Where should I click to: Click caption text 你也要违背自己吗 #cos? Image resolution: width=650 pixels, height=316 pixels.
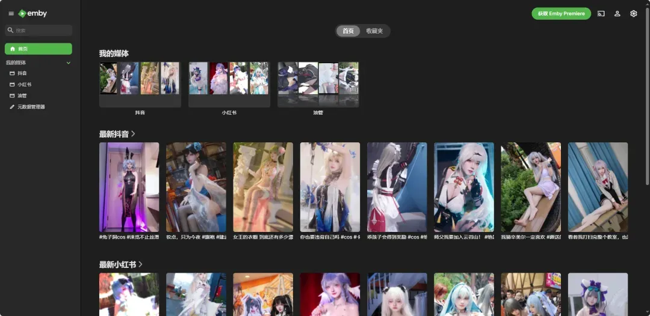point(330,237)
